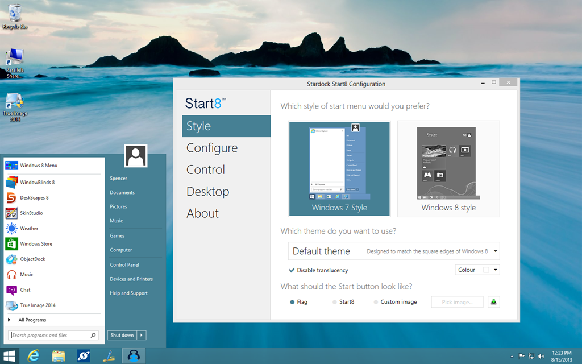
Task: Uncheck Disable translucency
Action: (292, 270)
